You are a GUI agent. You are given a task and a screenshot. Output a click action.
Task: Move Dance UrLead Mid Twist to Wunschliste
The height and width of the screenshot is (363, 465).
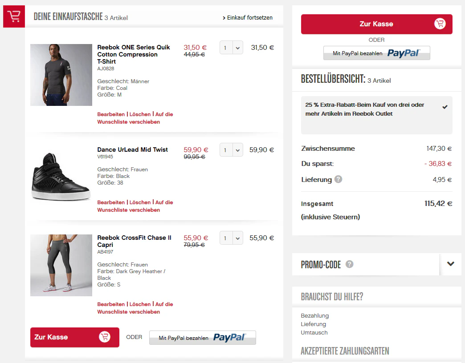pos(135,206)
